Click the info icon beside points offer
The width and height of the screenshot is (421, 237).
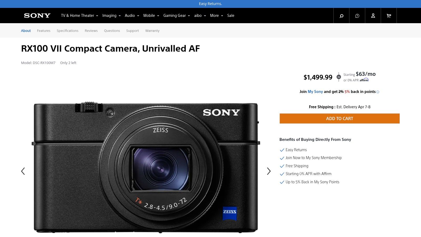pyautogui.click(x=378, y=92)
